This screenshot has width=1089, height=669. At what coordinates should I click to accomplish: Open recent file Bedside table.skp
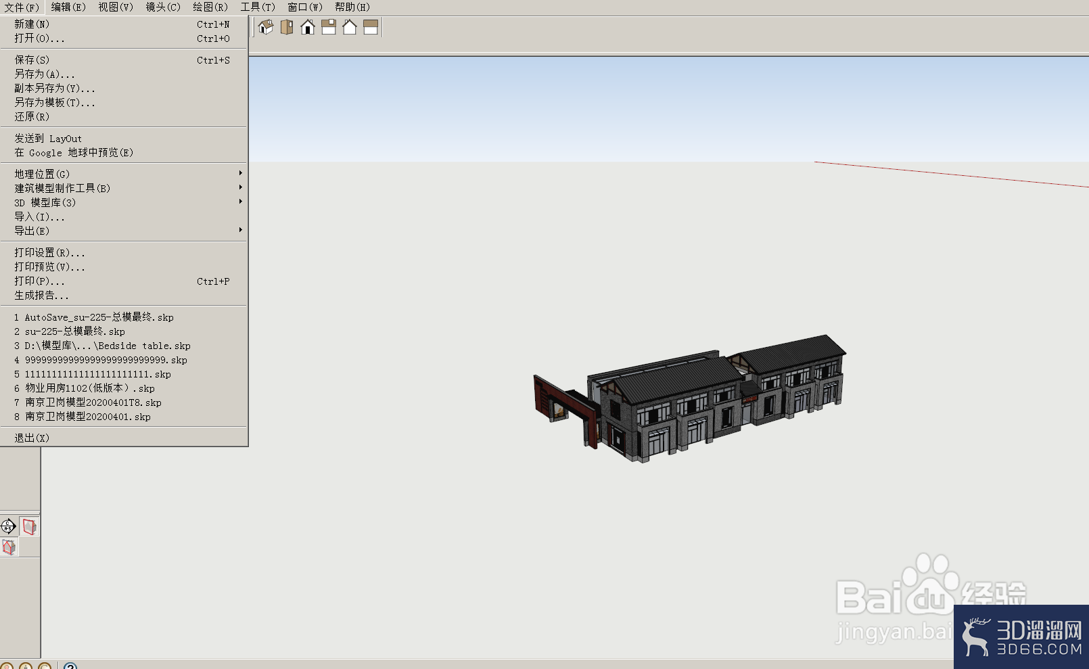point(124,346)
